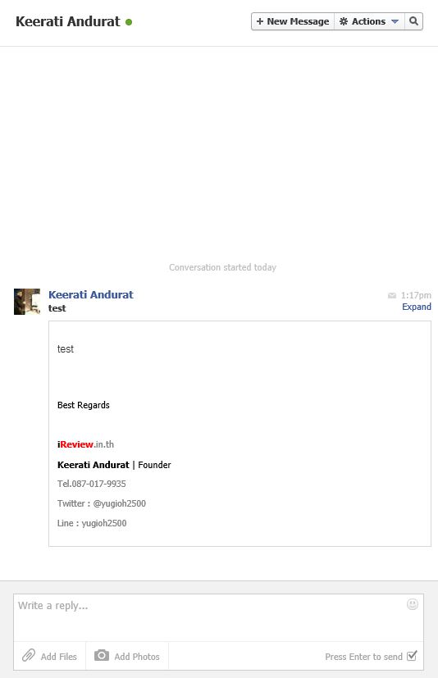This screenshot has width=438, height=678.
Task: Expand the email message
Action: click(417, 307)
